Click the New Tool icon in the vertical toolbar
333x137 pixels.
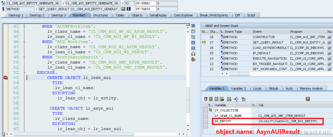click(x=193, y=31)
